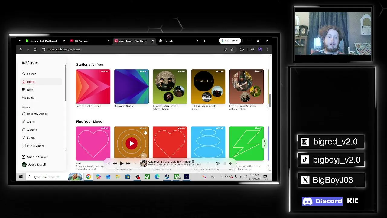Open the Chrome profile avatar menu
This screenshot has height=218, width=387.
click(260, 49)
